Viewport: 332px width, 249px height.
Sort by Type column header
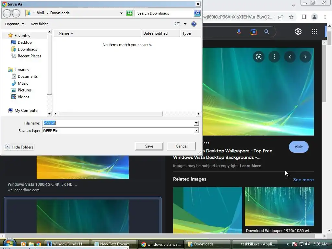(x=190, y=33)
